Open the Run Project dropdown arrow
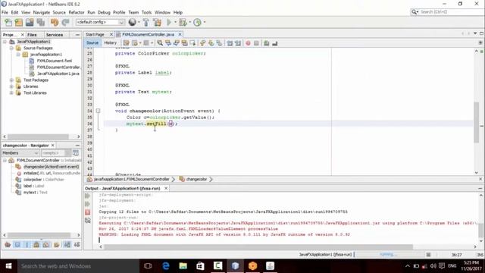This screenshot has width=485, height=273. coord(175,22)
